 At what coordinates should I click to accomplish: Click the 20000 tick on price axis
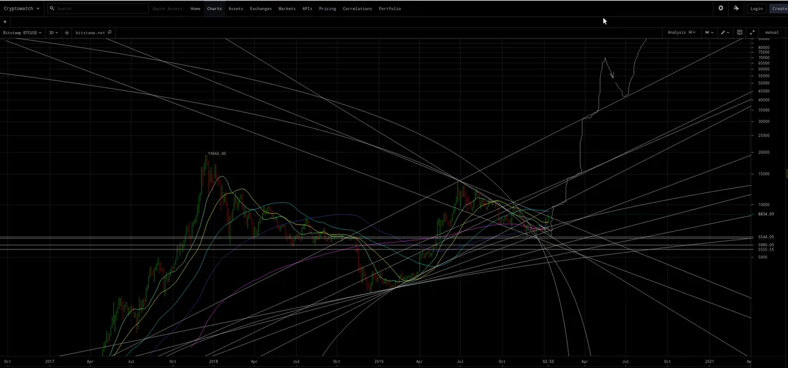(763, 153)
